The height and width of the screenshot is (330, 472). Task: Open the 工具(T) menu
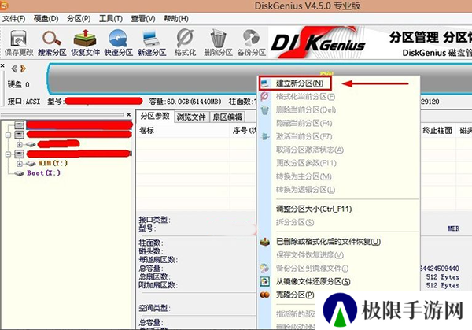111,19
